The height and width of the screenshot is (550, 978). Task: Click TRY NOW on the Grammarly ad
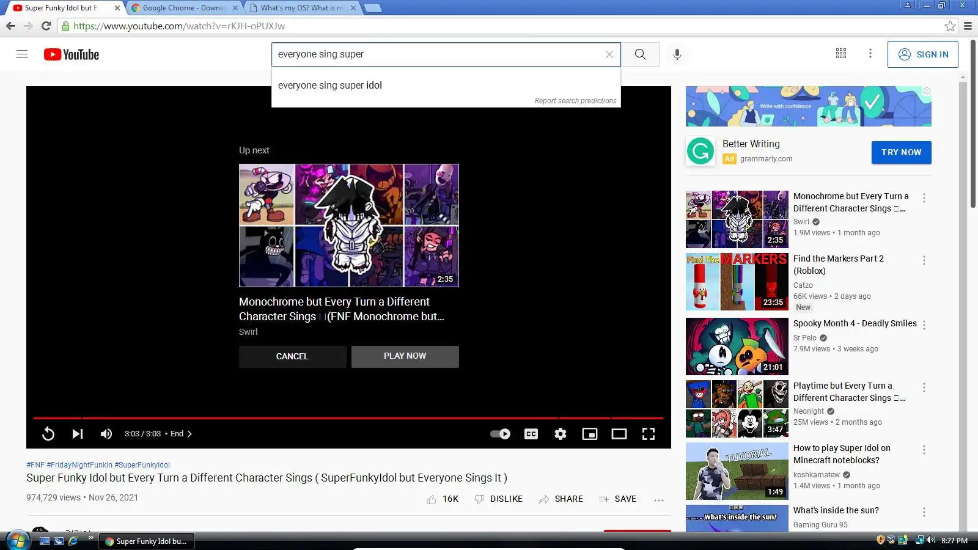901,153
